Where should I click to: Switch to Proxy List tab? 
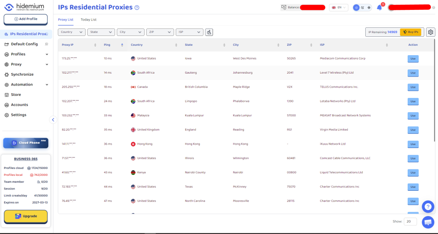65,20
